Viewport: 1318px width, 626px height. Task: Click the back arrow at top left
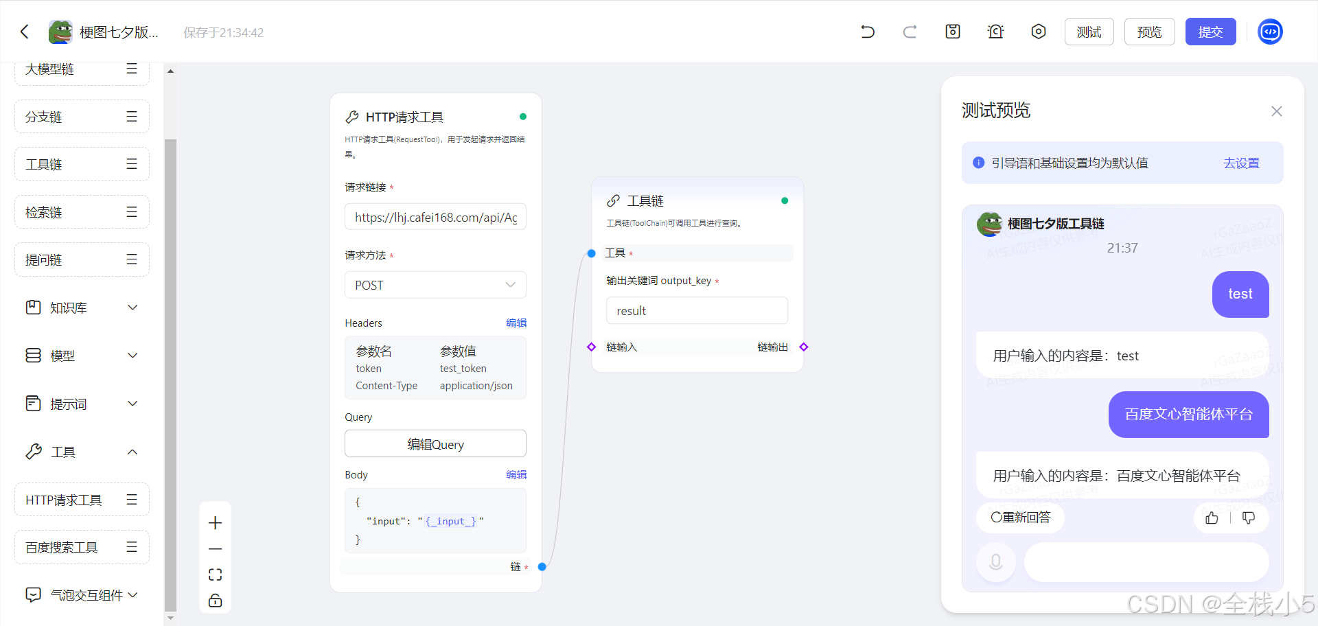click(x=25, y=32)
